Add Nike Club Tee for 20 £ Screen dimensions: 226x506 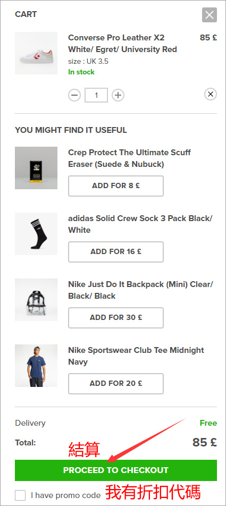[116, 383]
